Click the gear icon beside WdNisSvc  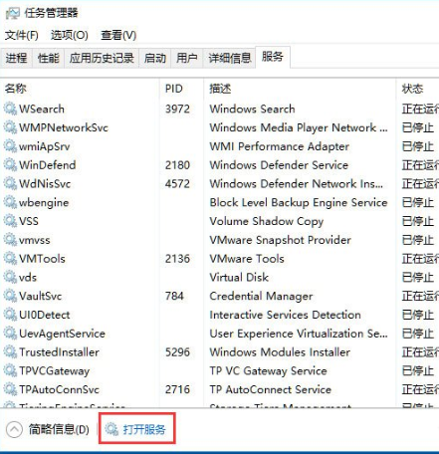point(10,183)
